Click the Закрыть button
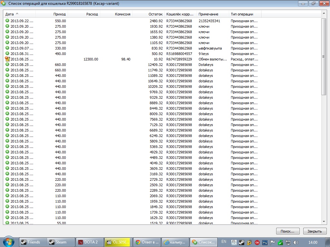Image resolution: width=330 pixels, height=247 pixels. click(x=315, y=231)
